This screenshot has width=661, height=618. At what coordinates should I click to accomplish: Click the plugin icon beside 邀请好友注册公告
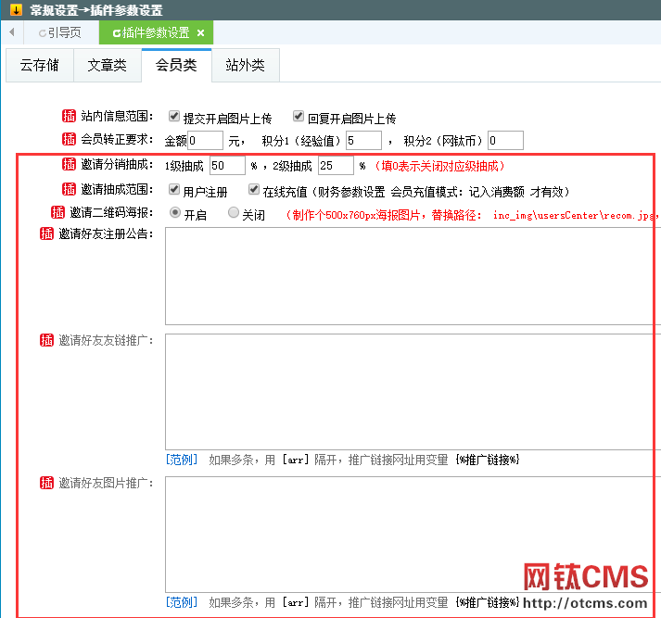(x=46, y=233)
